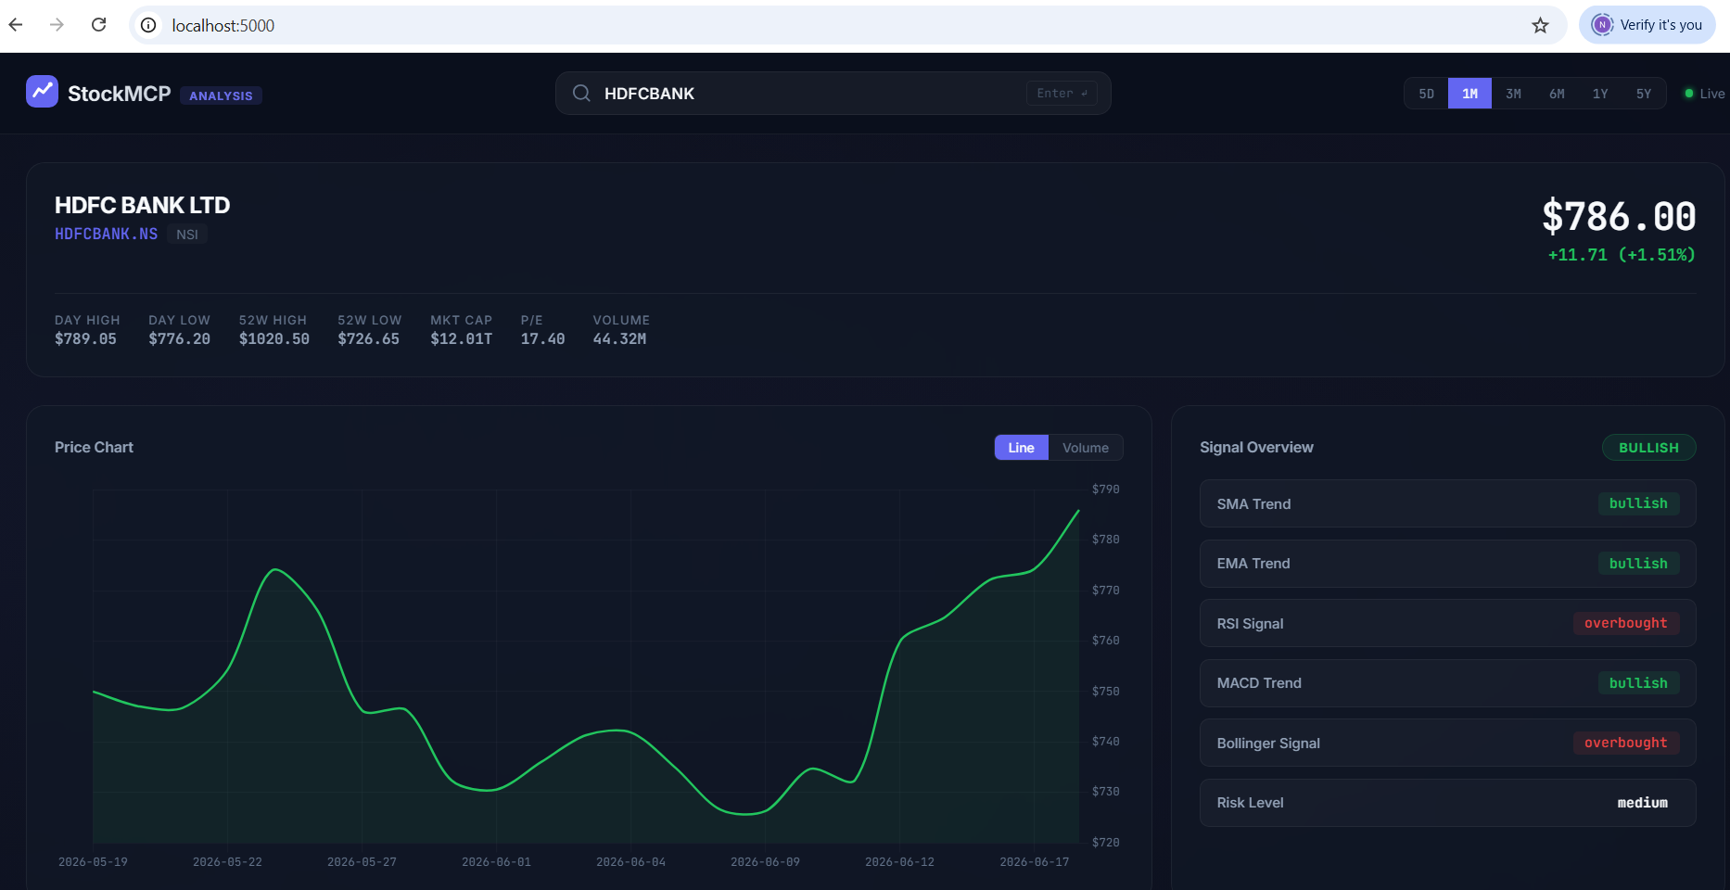Click the $750 price axis label

(x=1105, y=692)
